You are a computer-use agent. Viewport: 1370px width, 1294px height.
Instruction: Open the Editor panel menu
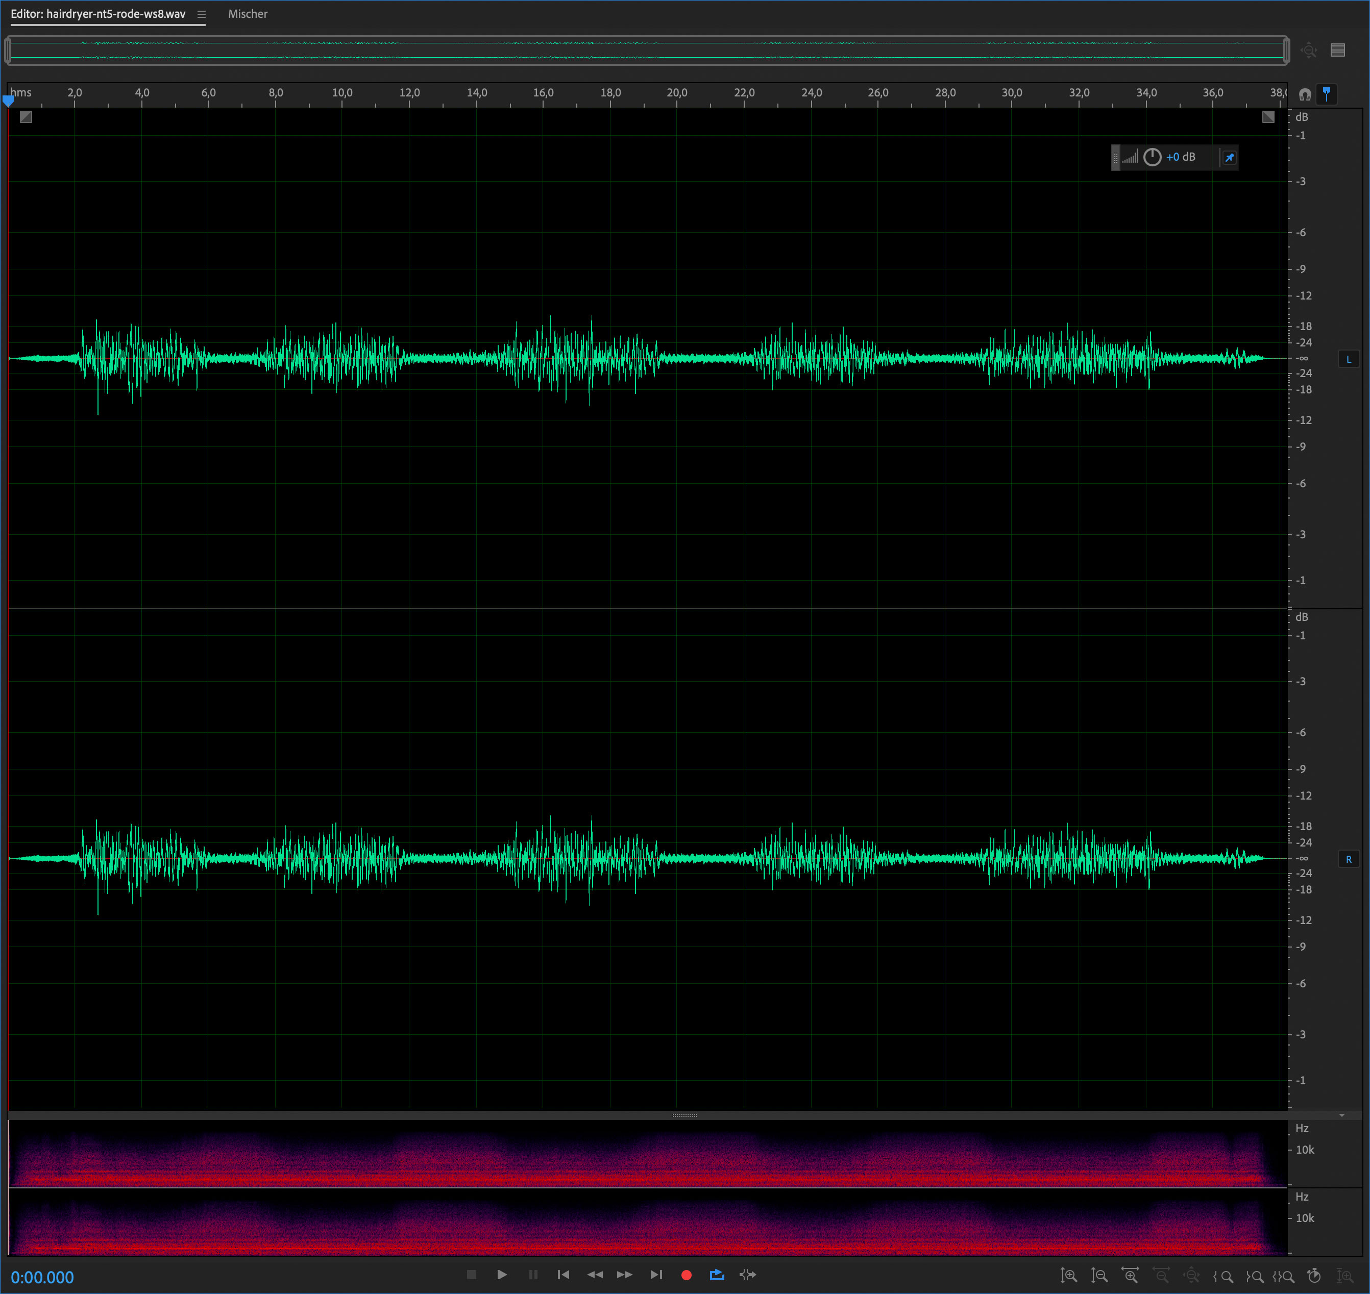pyautogui.click(x=202, y=14)
